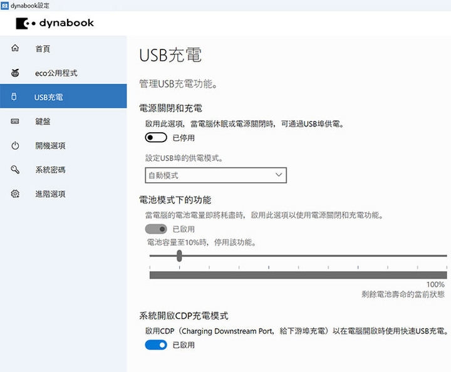Click the 管理USB充電功能 description text
The height and width of the screenshot is (372, 451).
click(179, 84)
